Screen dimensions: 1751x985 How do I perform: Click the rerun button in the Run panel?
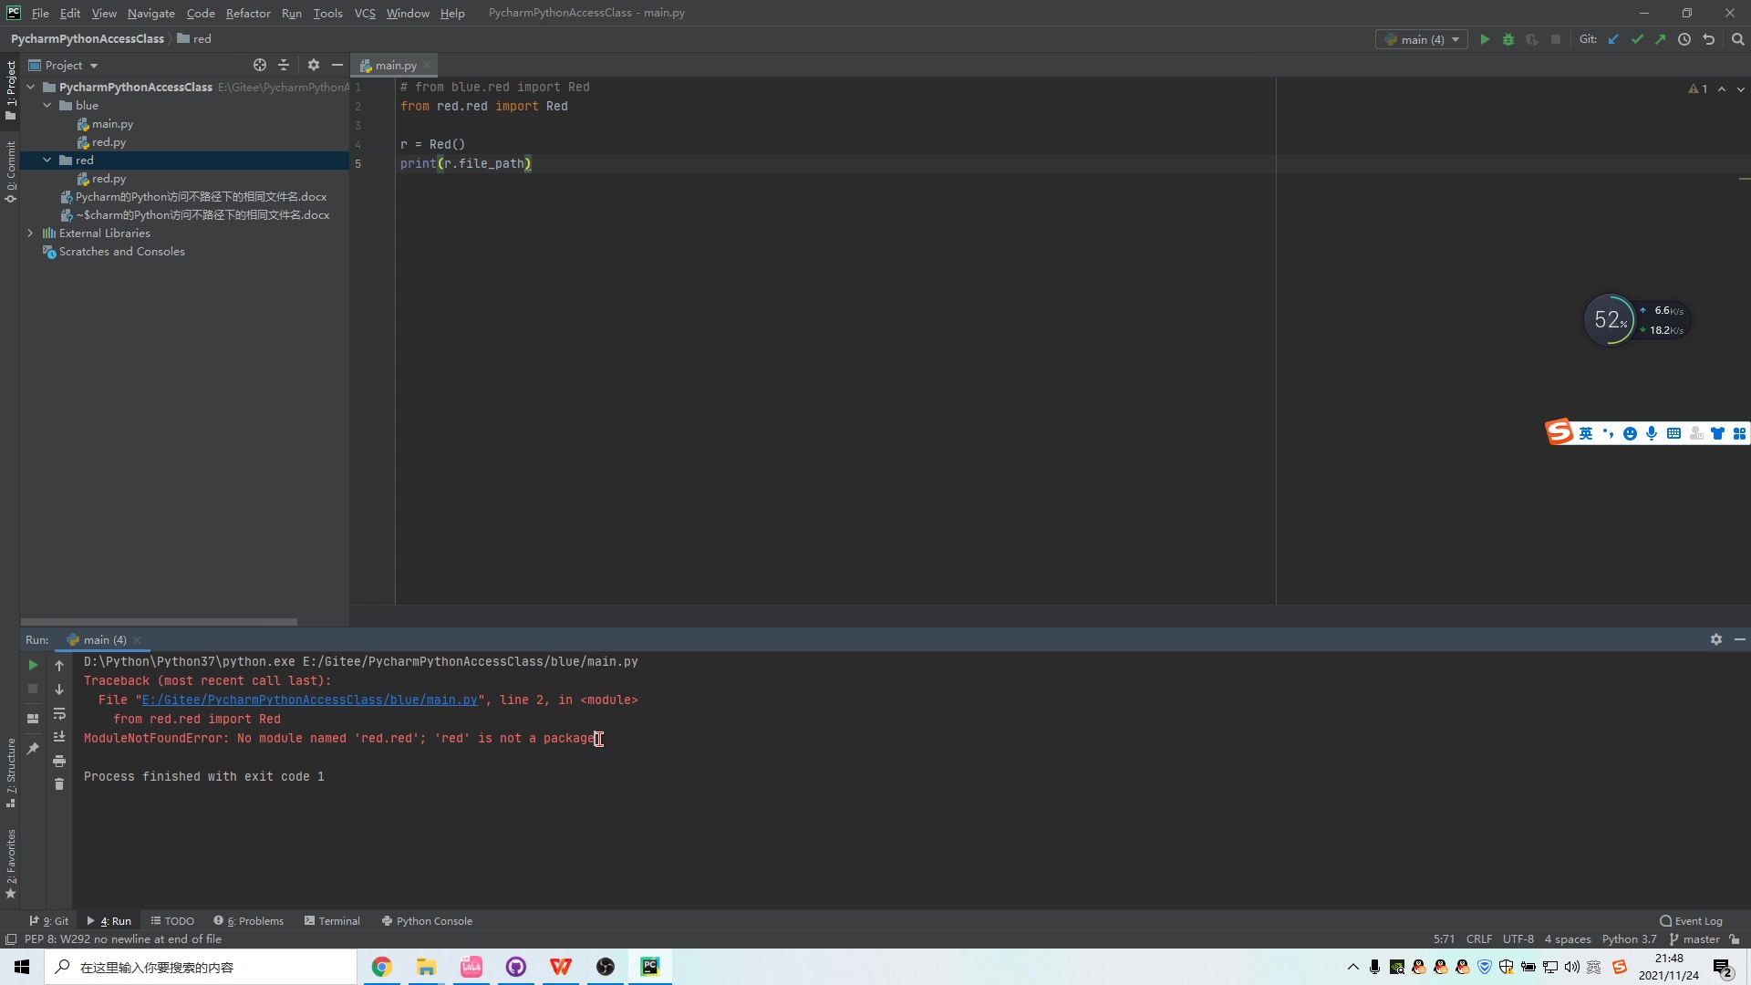(x=33, y=665)
